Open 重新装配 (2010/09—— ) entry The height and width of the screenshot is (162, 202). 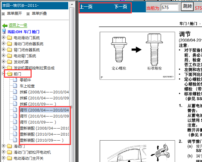(42, 140)
